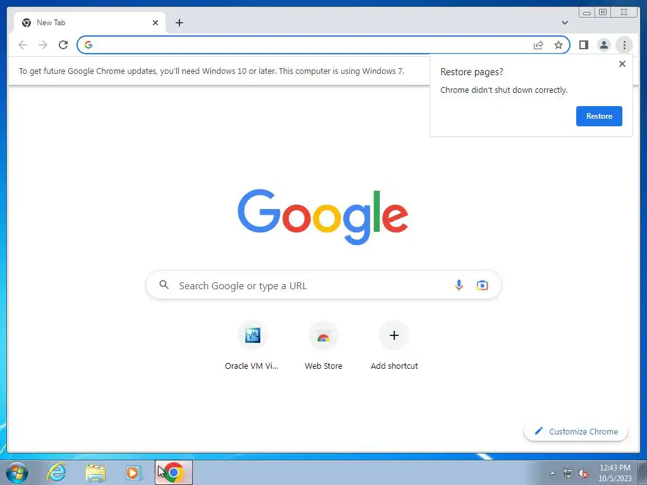Reload the current page
The width and height of the screenshot is (647, 485).
[63, 45]
